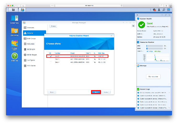The width and height of the screenshot is (178, 124).
Task: Go to the HDD/SSD section
Action: click(31, 44)
